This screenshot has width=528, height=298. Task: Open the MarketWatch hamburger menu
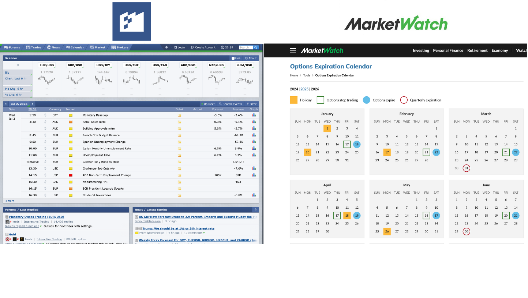[x=293, y=51]
